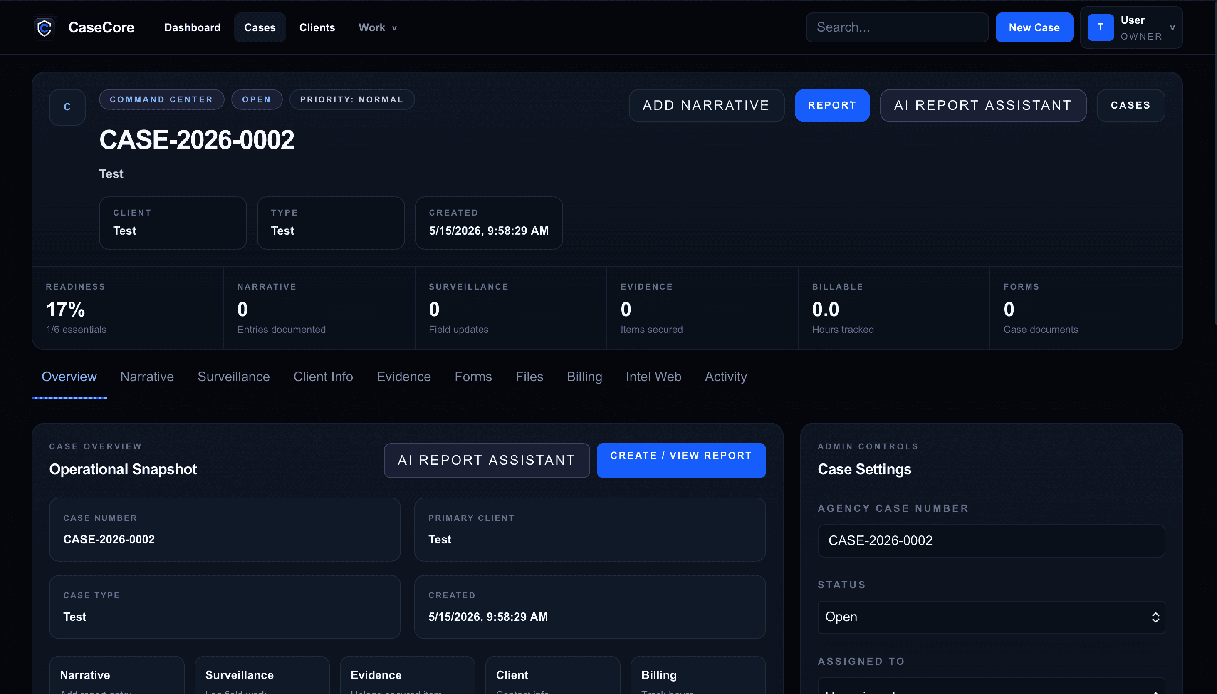1217x694 pixels.
Task: Select Cases in top navigation
Action: [x=260, y=27]
